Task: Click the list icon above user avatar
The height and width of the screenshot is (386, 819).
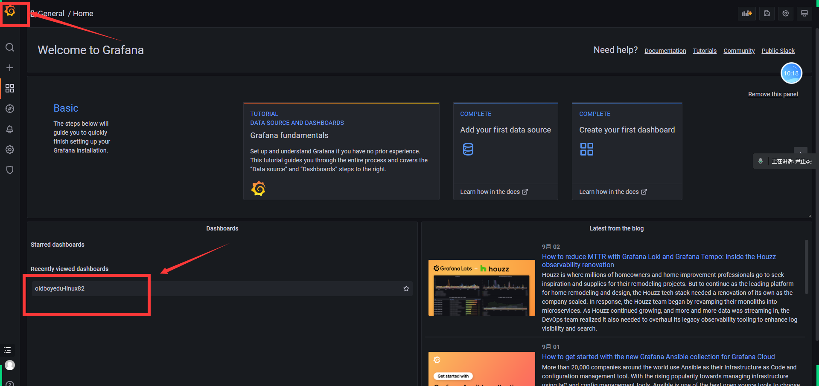Action: point(8,350)
